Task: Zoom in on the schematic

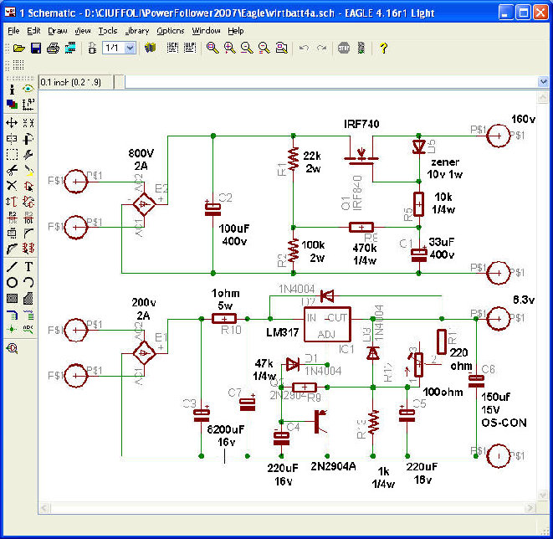Action: [x=229, y=48]
